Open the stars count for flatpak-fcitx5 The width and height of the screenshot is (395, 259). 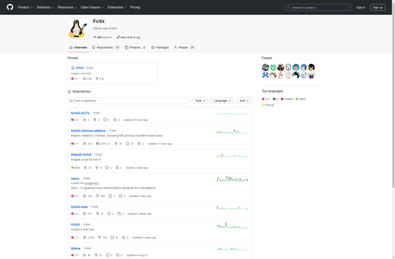[x=88, y=168]
